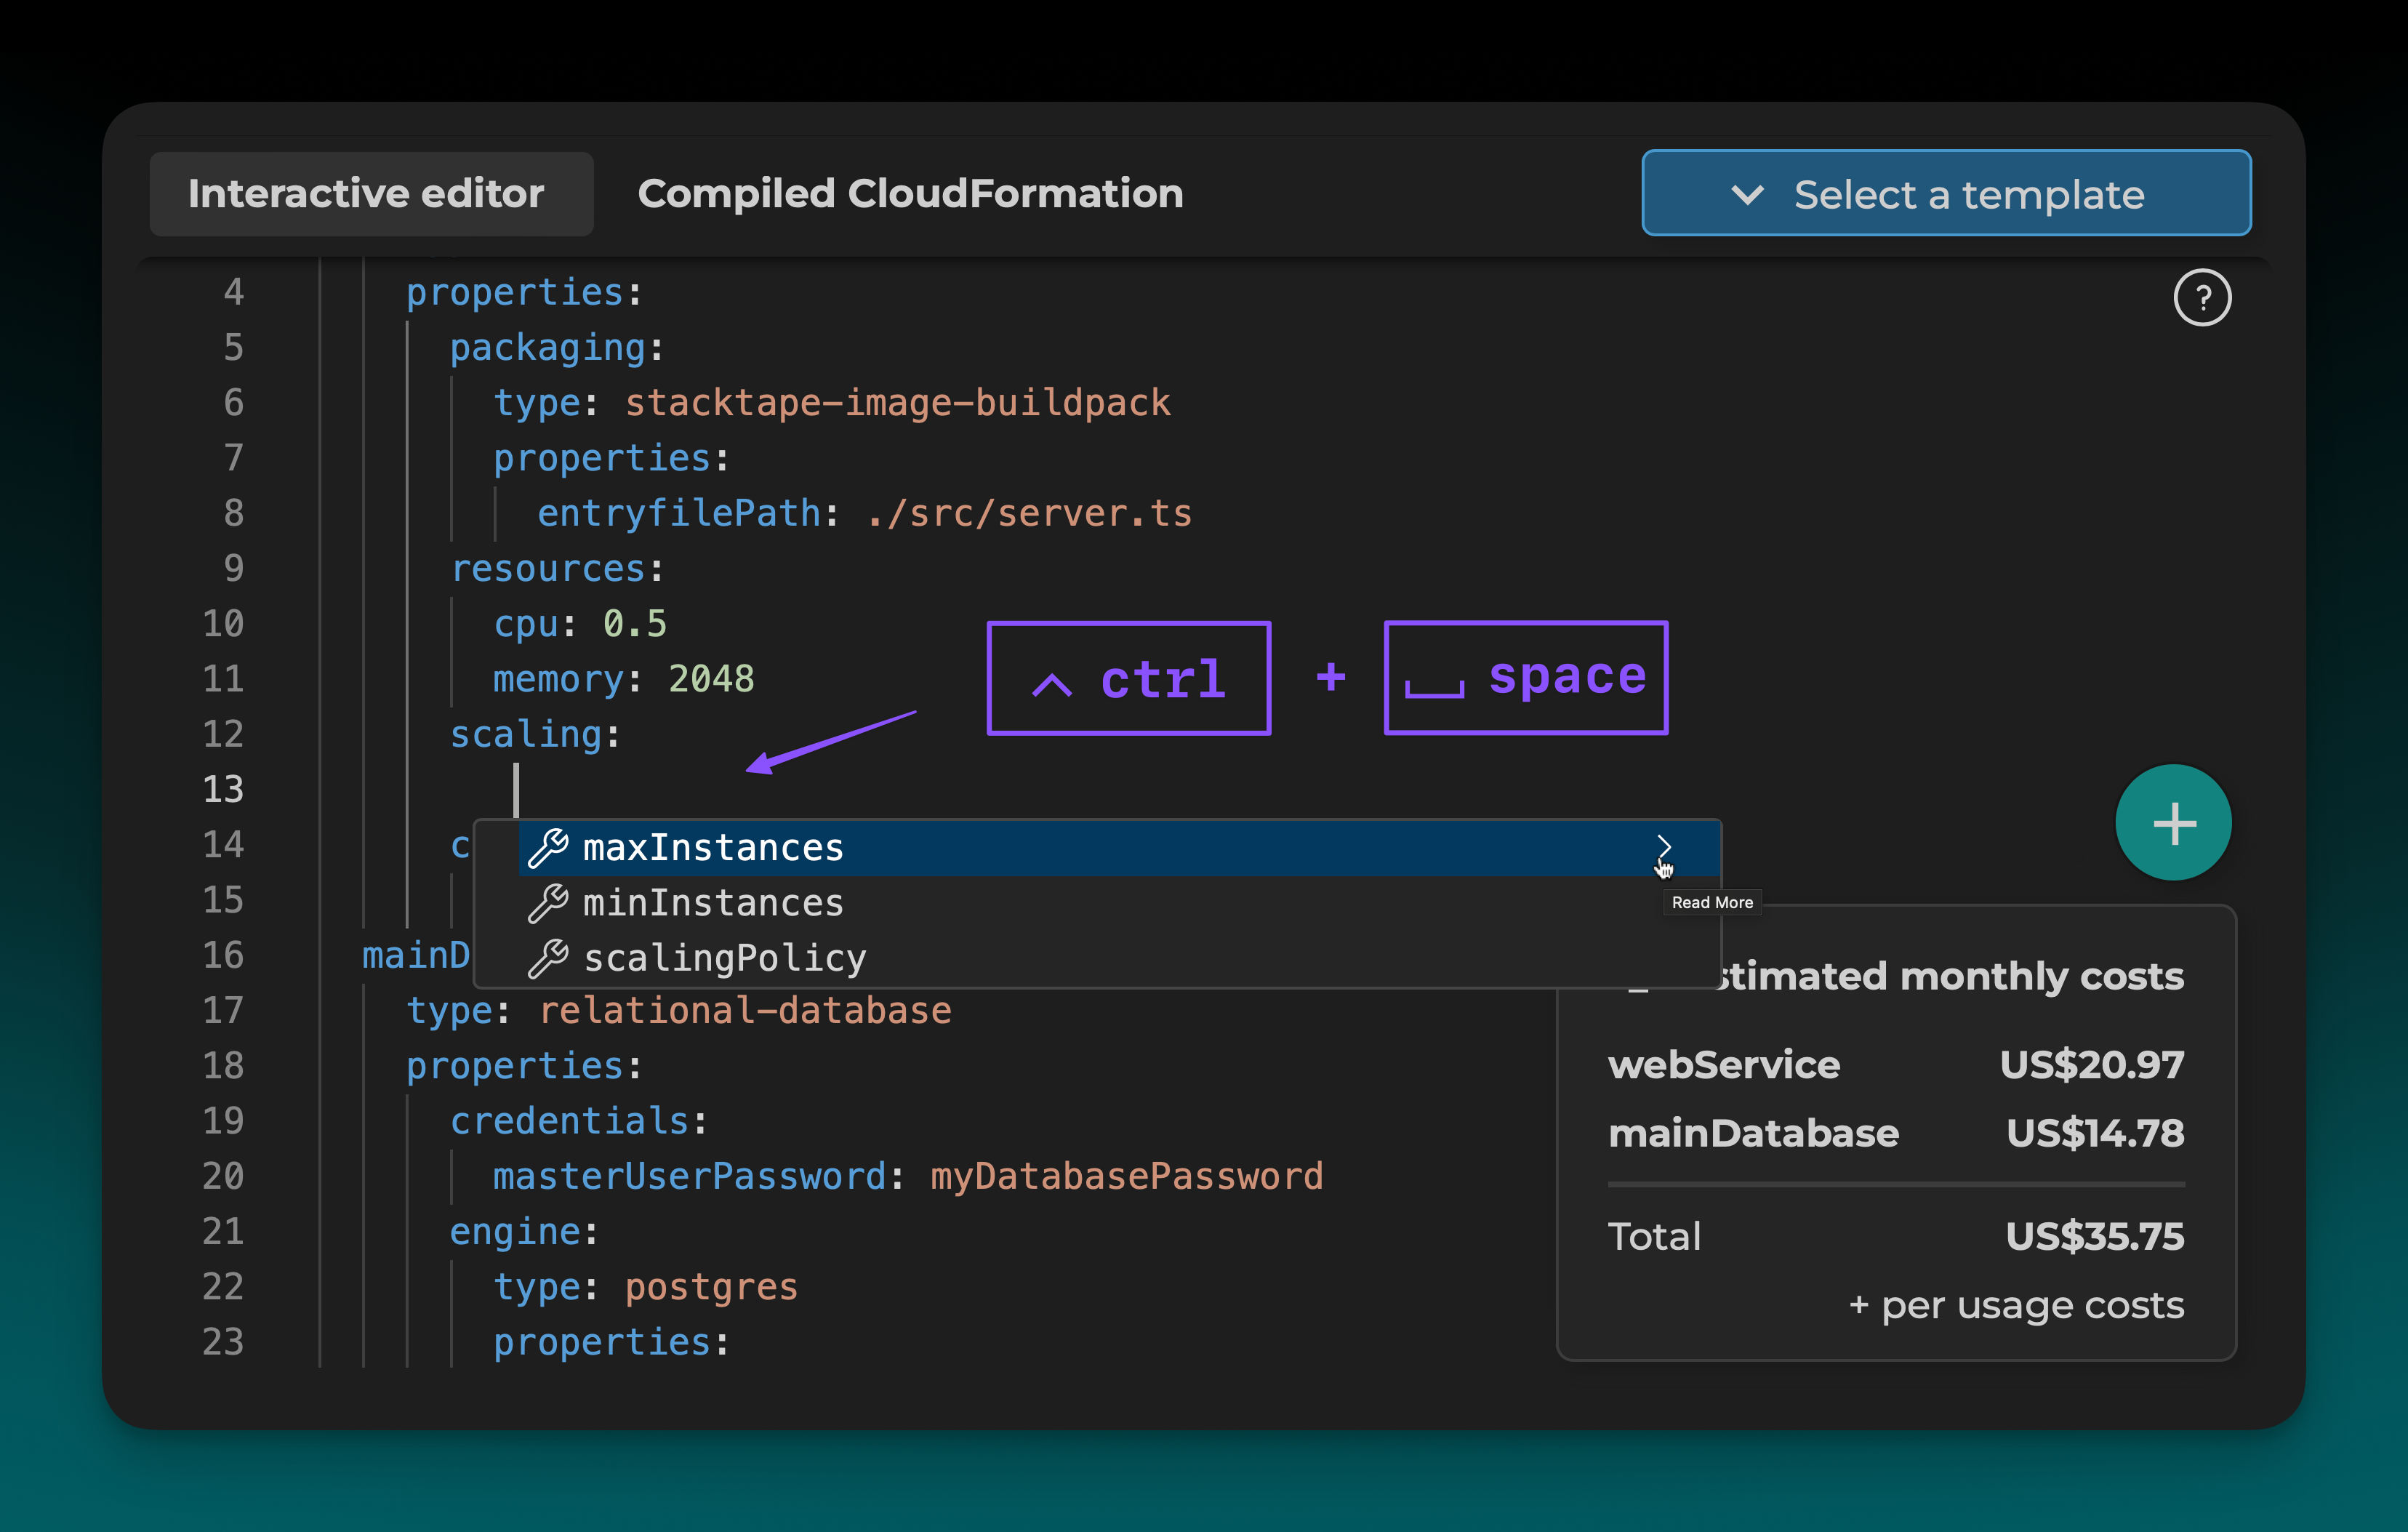Choose scalingPolicy autocomplete suggestion

(x=1119, y=958)
